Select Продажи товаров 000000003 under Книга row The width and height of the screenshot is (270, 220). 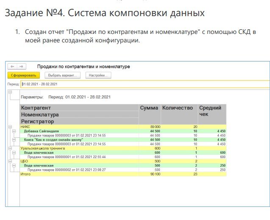click(x=79, y=144)
